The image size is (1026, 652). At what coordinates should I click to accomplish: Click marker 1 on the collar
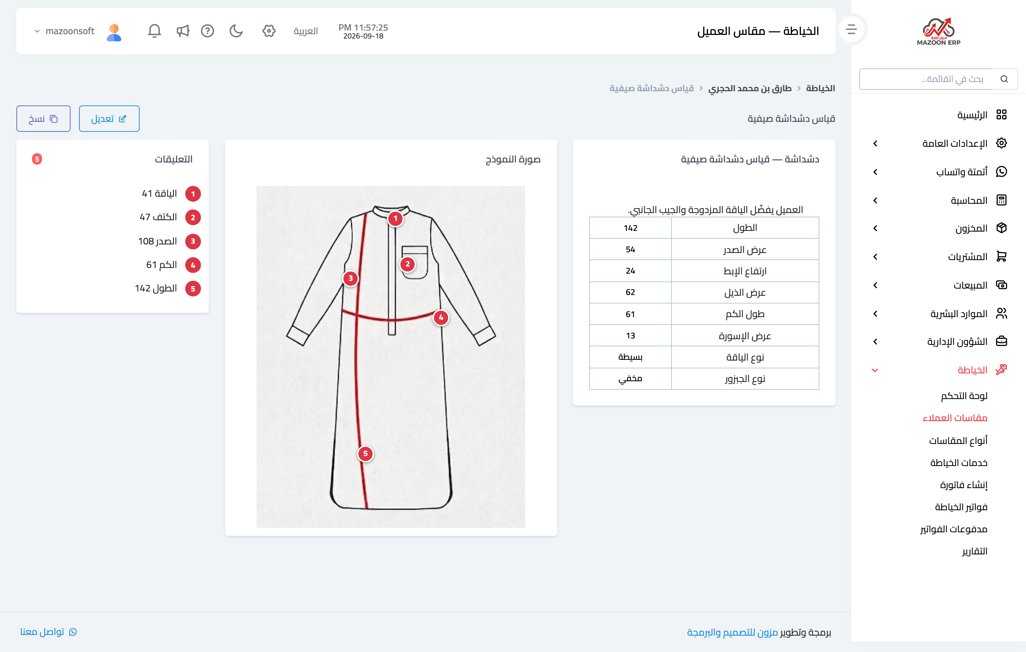tap(395, 219)
